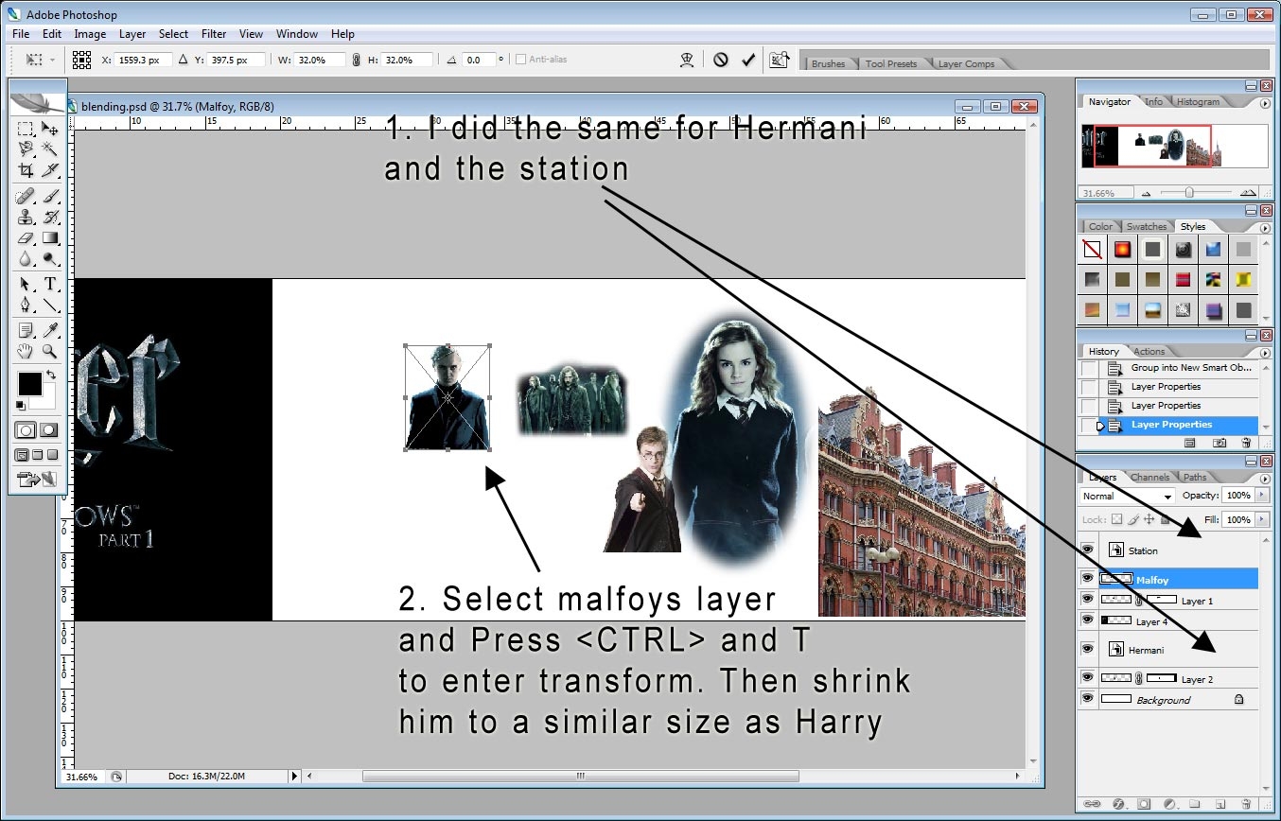
Task: Toggle link between width and height
Action: (356, 60)
